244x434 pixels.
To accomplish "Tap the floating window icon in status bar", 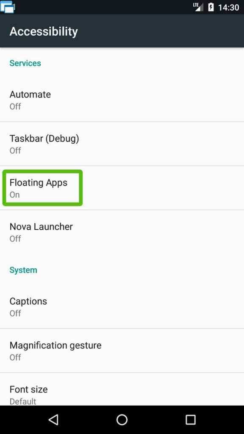I will tap(7, 7).
